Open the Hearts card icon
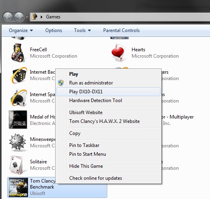The width and height of the screenshot is (210, 199). 118,52
